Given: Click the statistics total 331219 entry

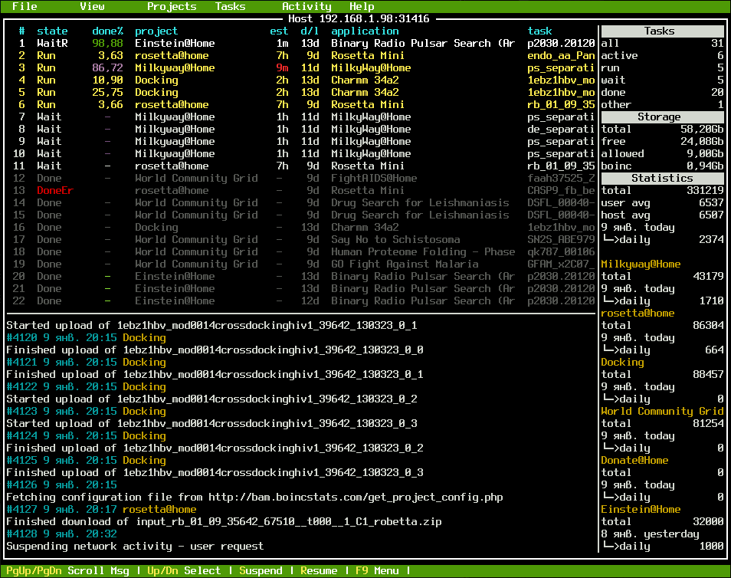Looking at the screenshot, I should tap(662, 190).
